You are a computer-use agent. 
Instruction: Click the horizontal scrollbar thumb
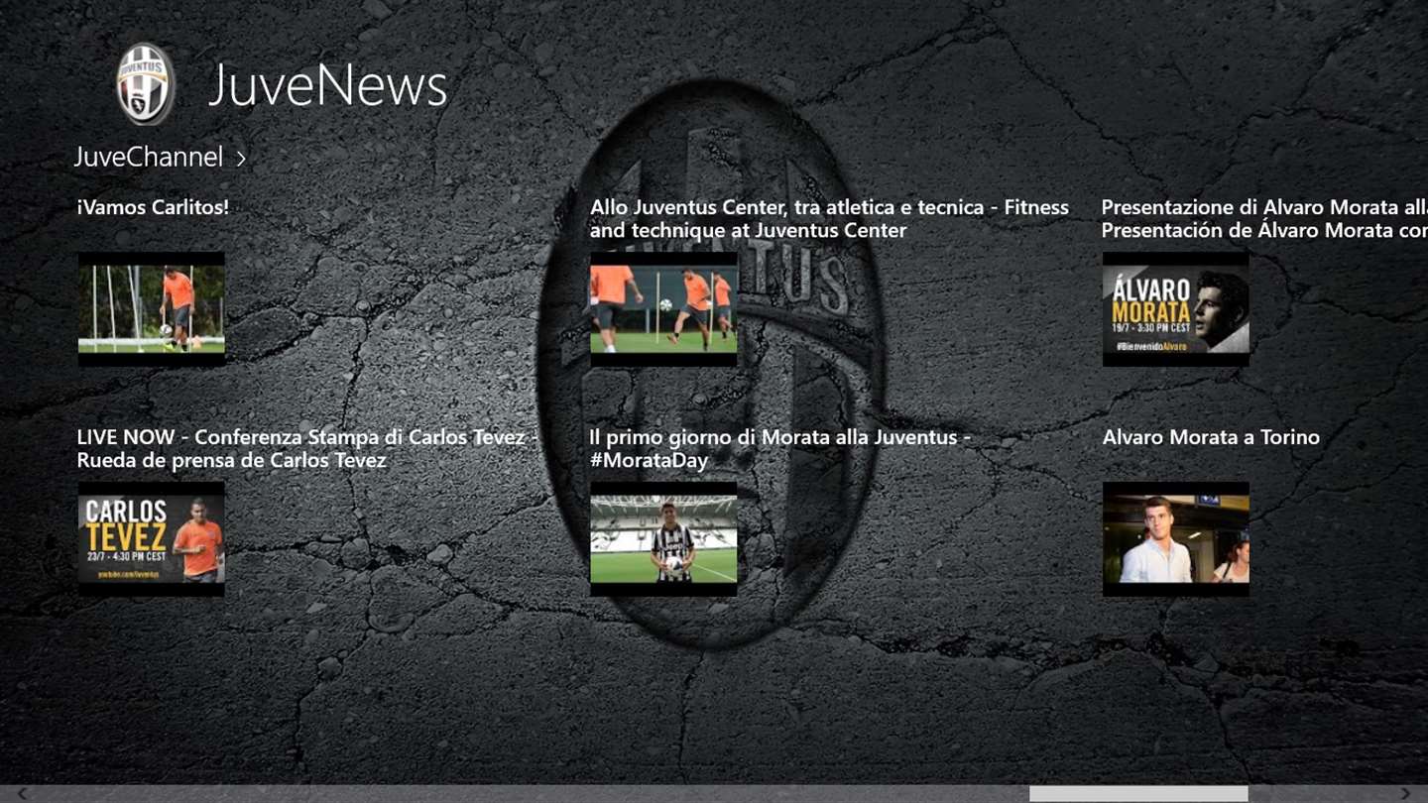tap(1138, 794)
